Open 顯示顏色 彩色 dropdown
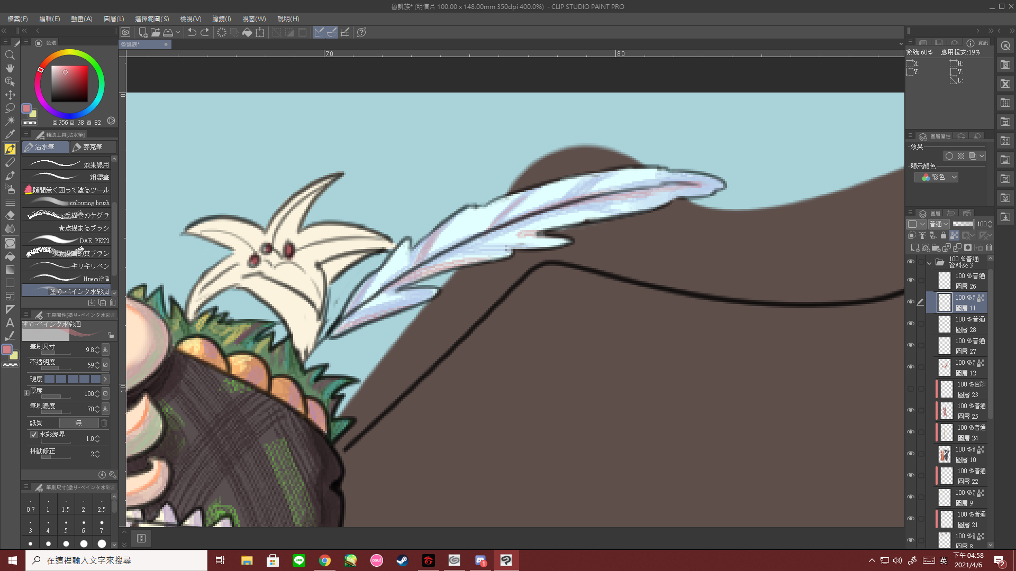Screen dimensions: 1016x571 (937, 177)
